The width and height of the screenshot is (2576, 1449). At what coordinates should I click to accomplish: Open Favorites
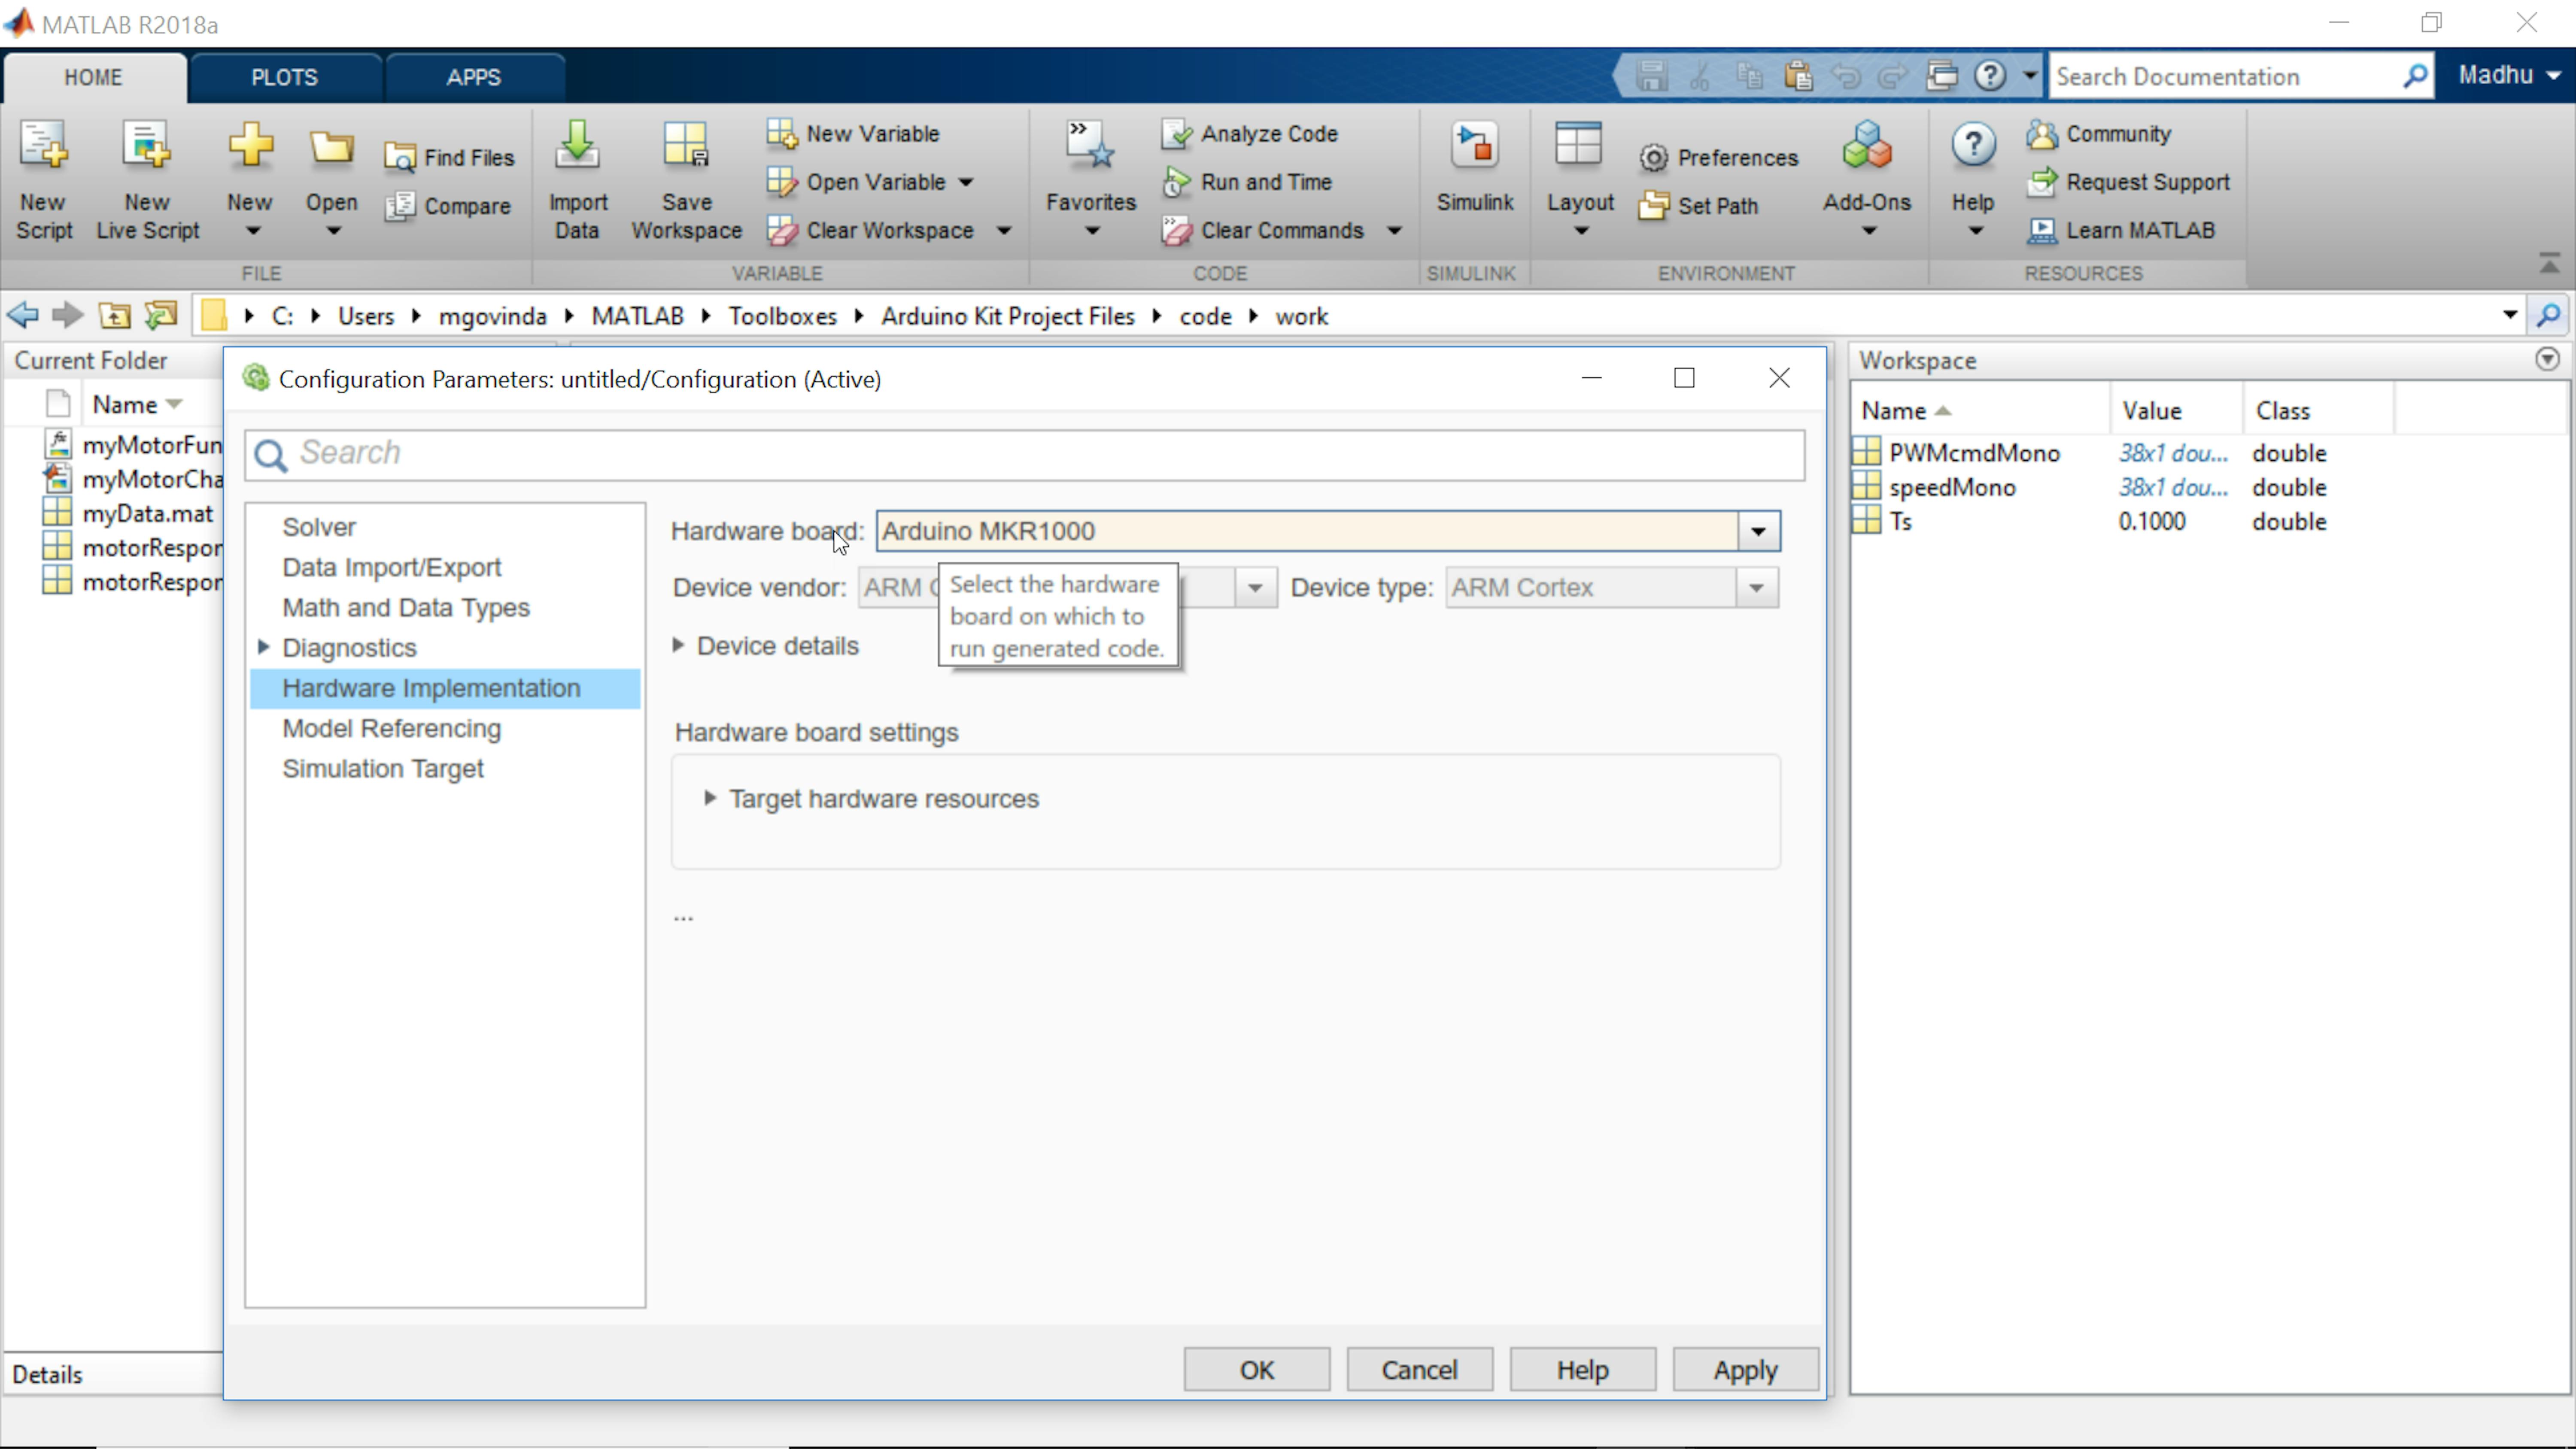click(x=1091, y=180)
